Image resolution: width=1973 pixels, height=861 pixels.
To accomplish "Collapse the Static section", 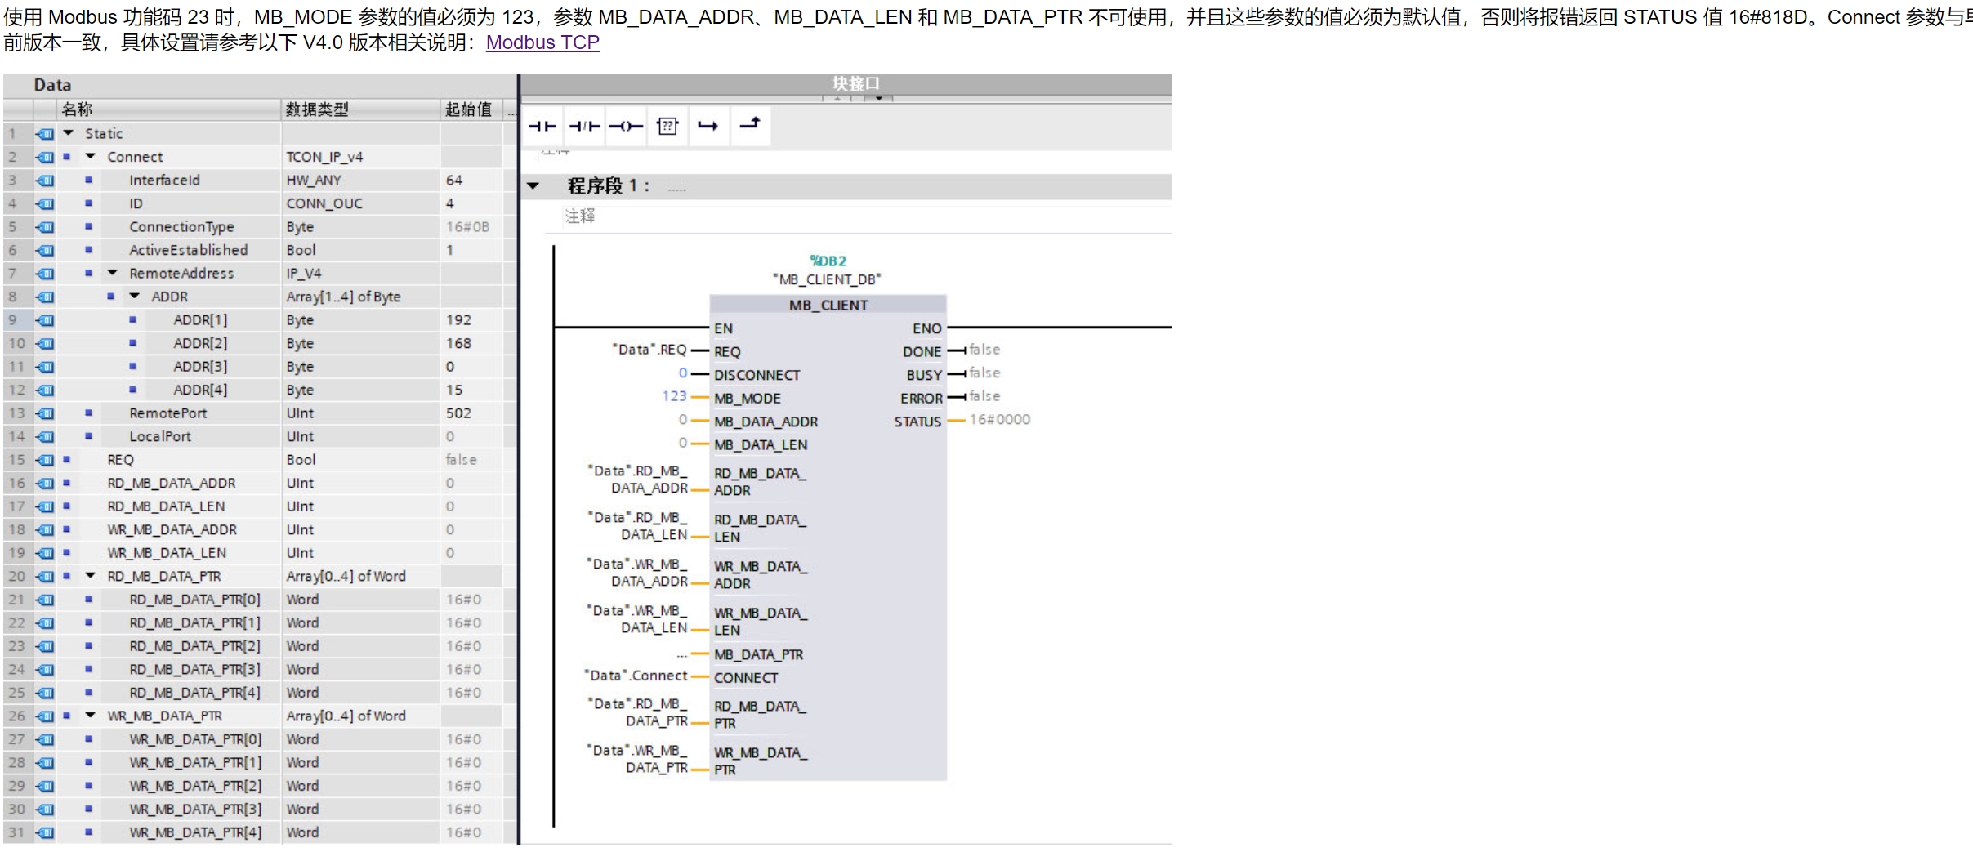I will point(69,133).
